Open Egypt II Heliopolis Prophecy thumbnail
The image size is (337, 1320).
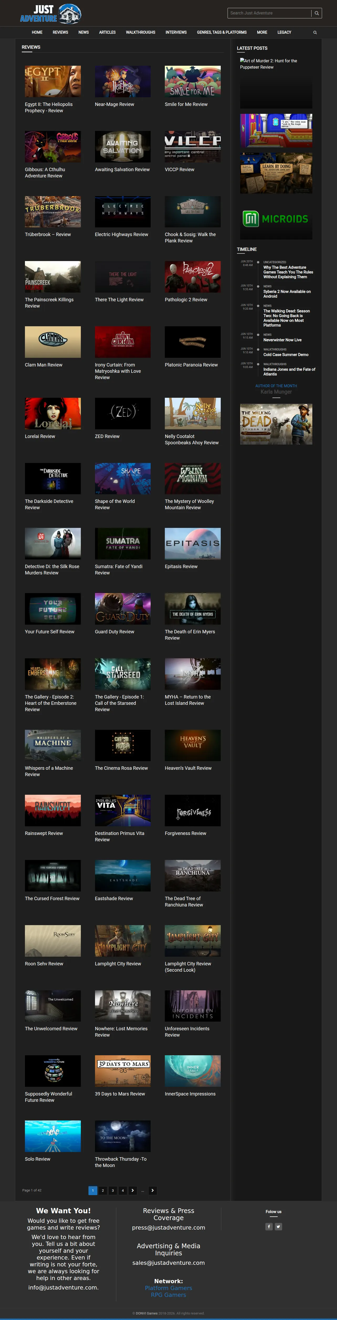click(x=53, y=81)
